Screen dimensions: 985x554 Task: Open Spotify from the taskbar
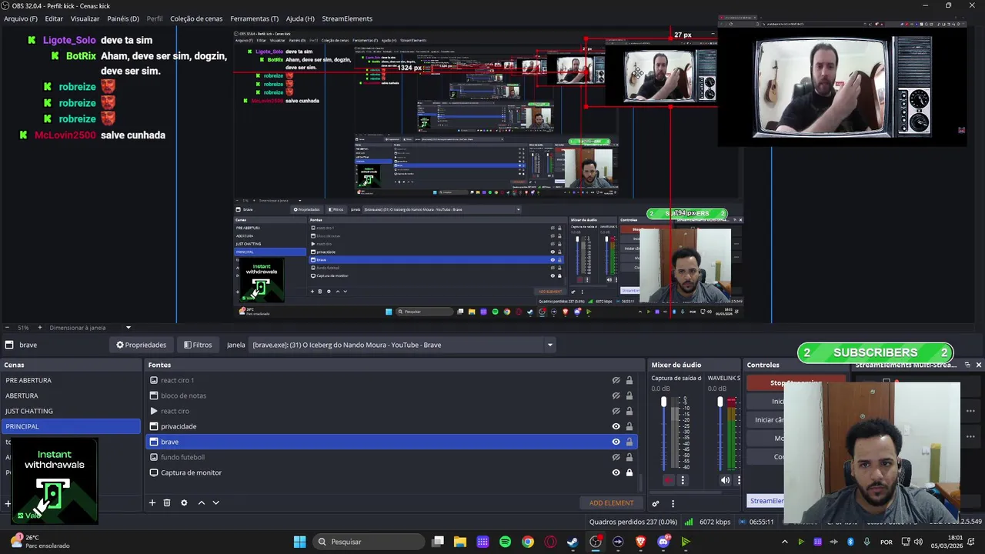505,542
